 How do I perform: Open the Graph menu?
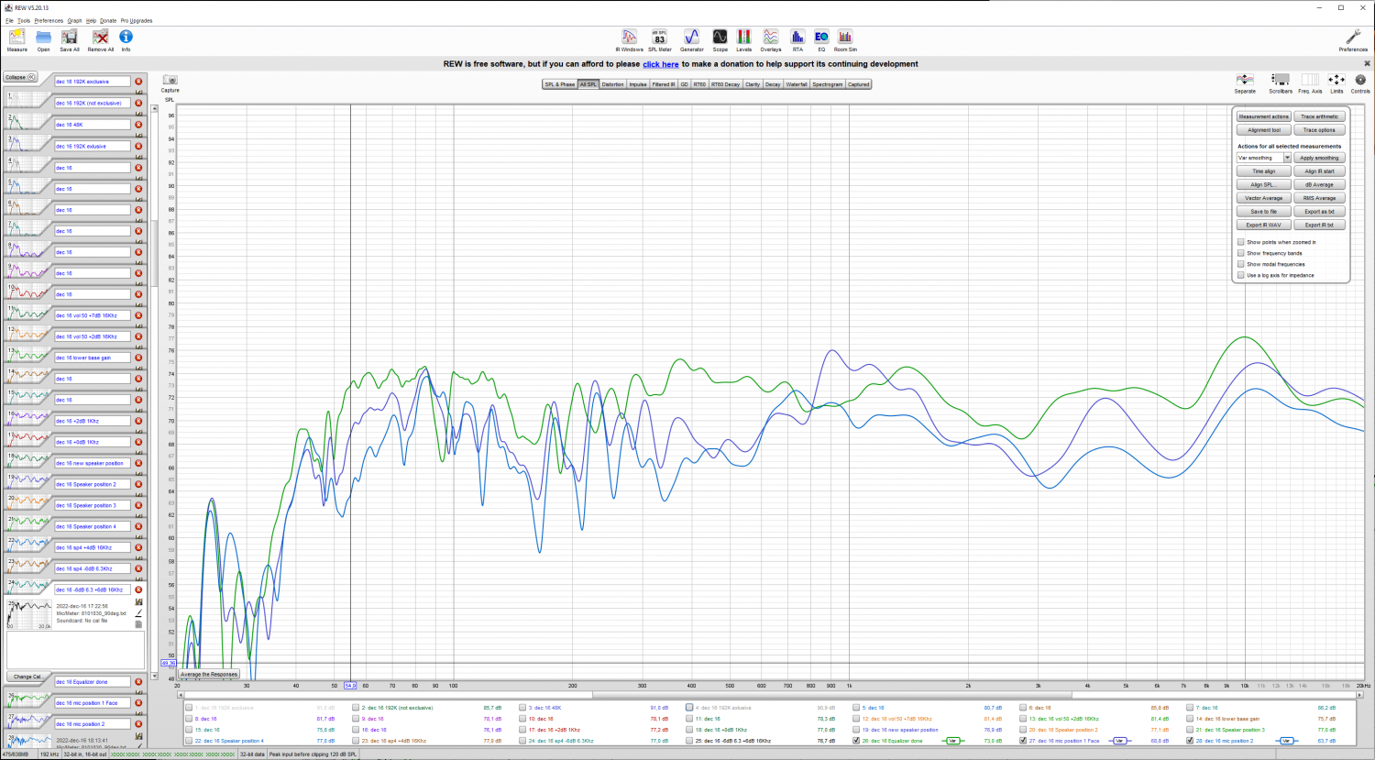click(x=74, y=20)
